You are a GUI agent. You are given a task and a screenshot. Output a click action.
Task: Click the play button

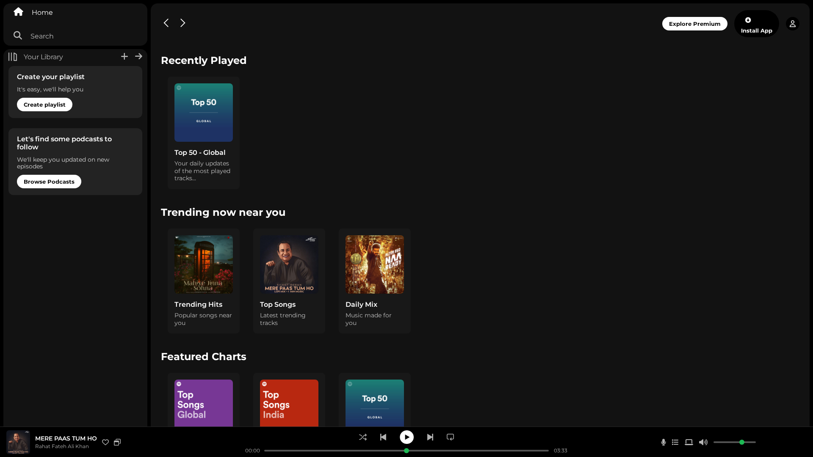click(407, 437)
